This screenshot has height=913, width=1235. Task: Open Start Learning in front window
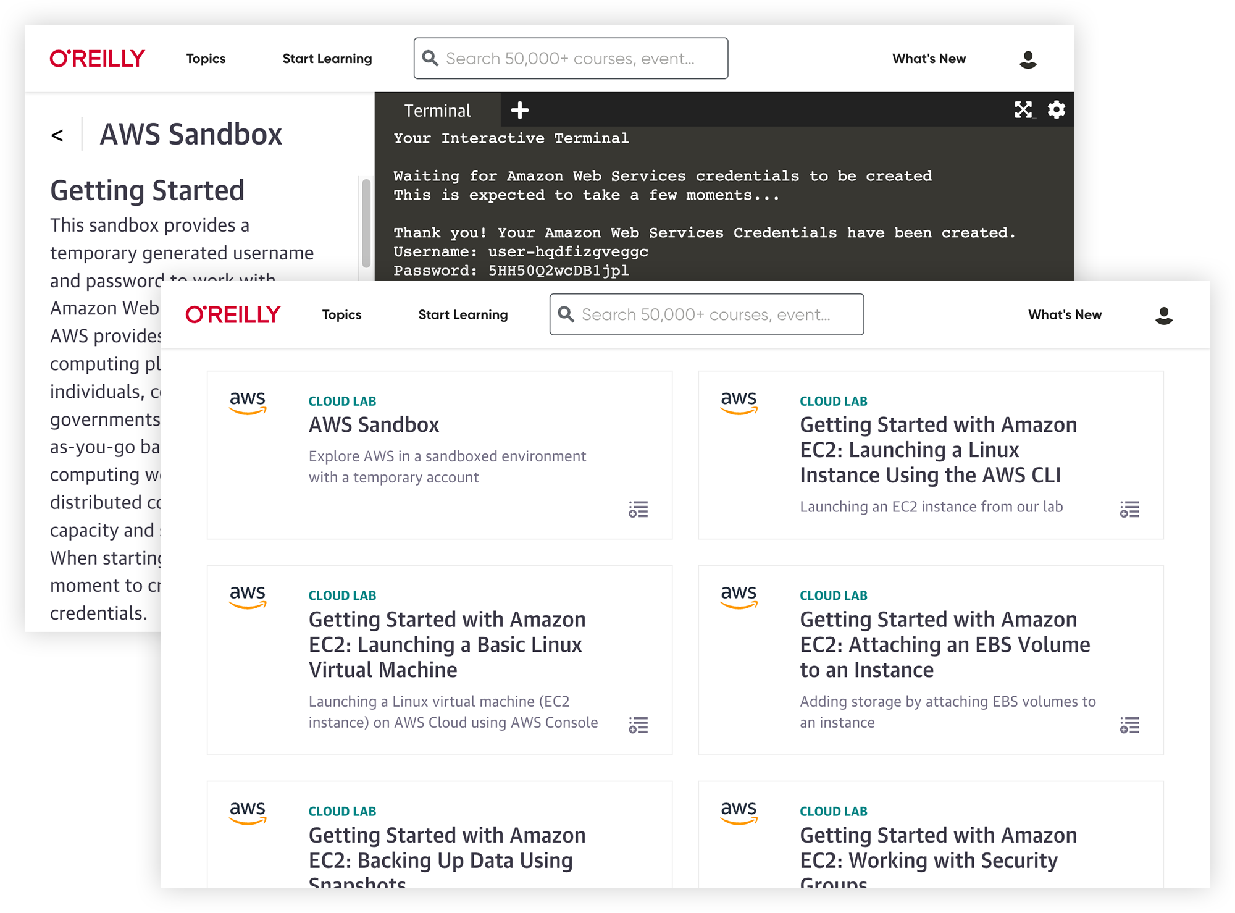pos(463,314)
